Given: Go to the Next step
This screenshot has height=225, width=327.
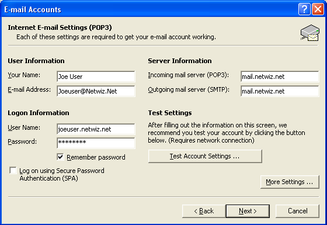Looking at the screenshot, I should pos(248,211).
